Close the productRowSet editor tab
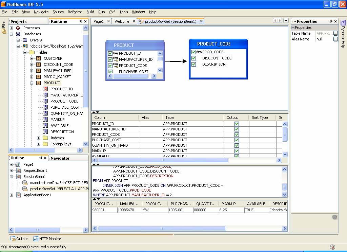 [201, 21]
